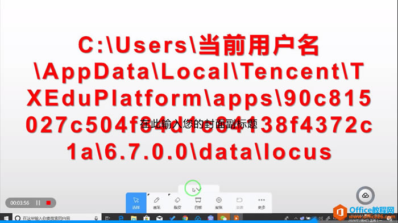This screenshot has height=223, width=398.
Task: Collapse the toolbar with the chevron arrow
Action: coord(199,189)
